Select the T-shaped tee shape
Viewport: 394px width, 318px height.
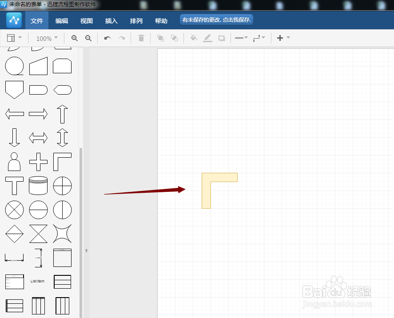click(x=15, y=186)
